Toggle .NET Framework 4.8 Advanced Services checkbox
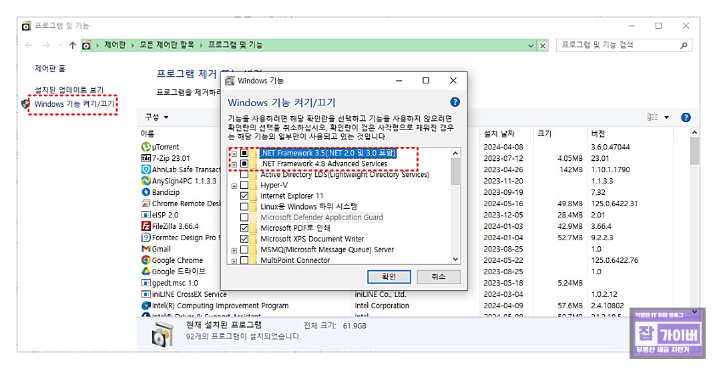The image size is (717, 369). point(244,163)
